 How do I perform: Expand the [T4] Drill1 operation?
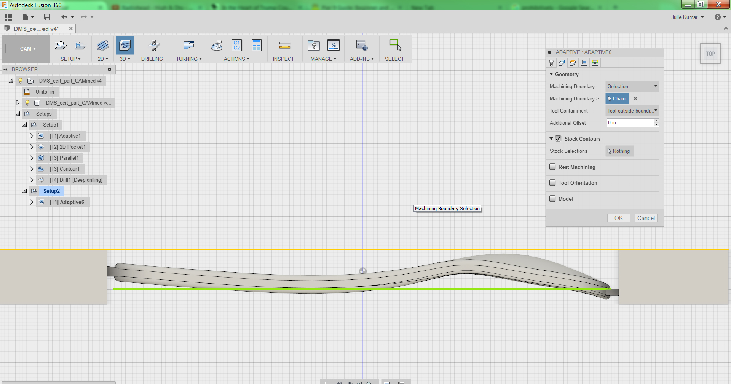click(x=32, y=180)
